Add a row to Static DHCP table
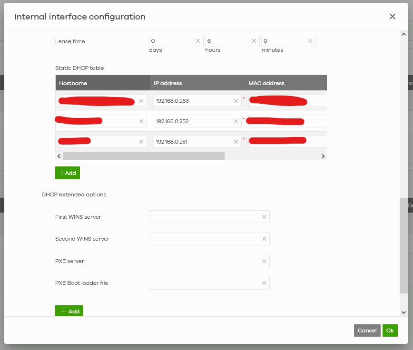Image resolution: width=413 pixels, height=350 pixels. tap(68, 173)
